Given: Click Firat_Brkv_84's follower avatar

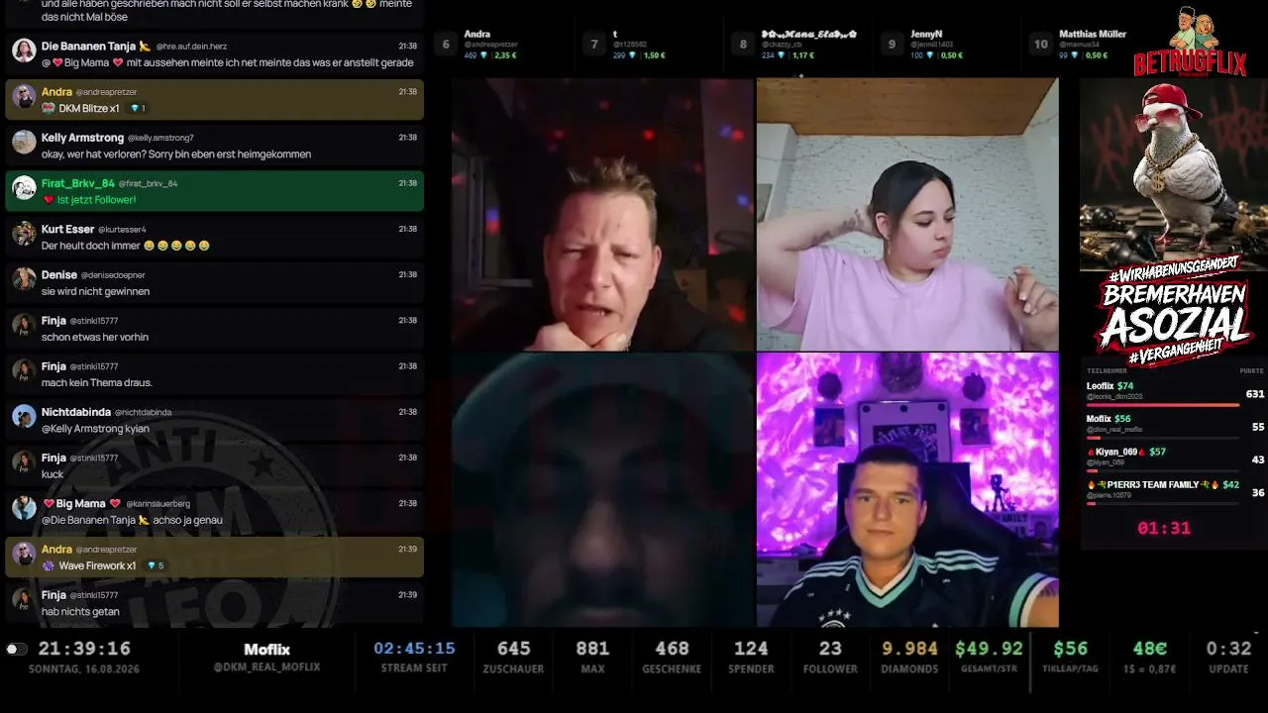Looking at the screenshot, I should point(24,188).
